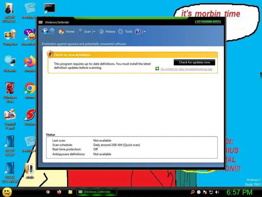The image size is (262, 197).
Task: Select the Network desktop icon
Action: coord(10,64)
